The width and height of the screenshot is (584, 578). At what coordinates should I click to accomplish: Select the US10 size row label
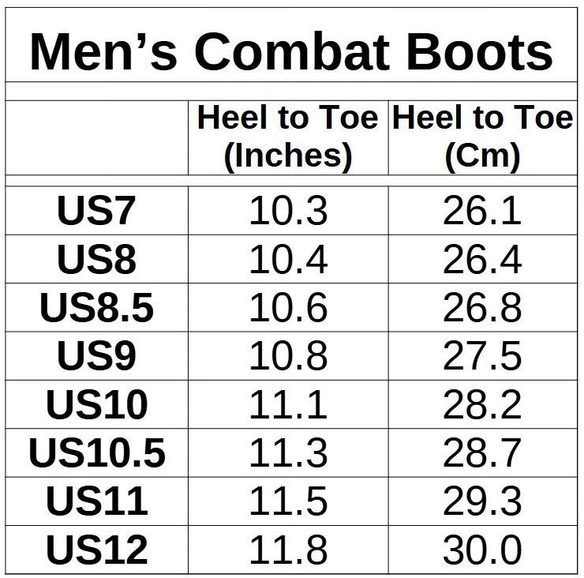tap(96, 404)
